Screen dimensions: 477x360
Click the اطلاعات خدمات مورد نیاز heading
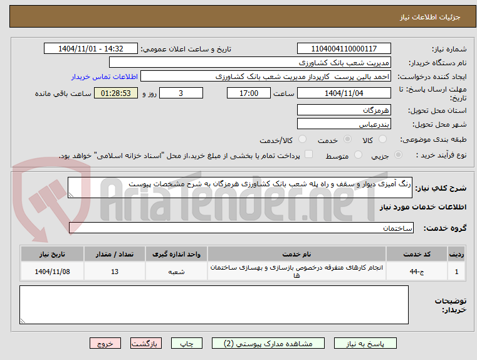(x=423, y=207)
